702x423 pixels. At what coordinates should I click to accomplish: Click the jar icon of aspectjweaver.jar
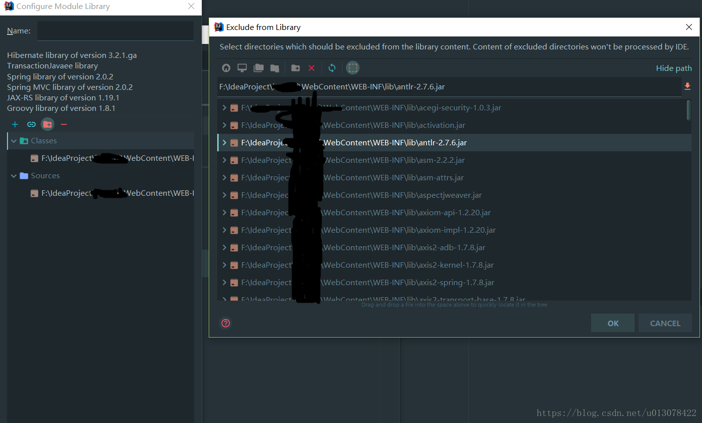point(234,195)
